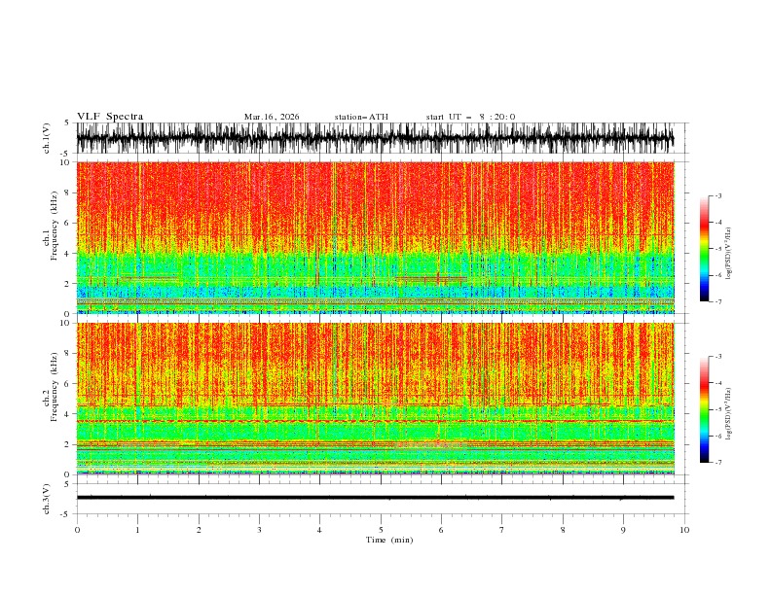Click the ch.1 voltage waveform trace

(x=375, y=138)
